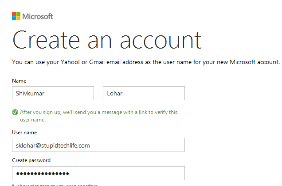Viewport: 282px width, 186px height.
Task: Click the blue square in Microsoft logo
Action: (14, 18)
